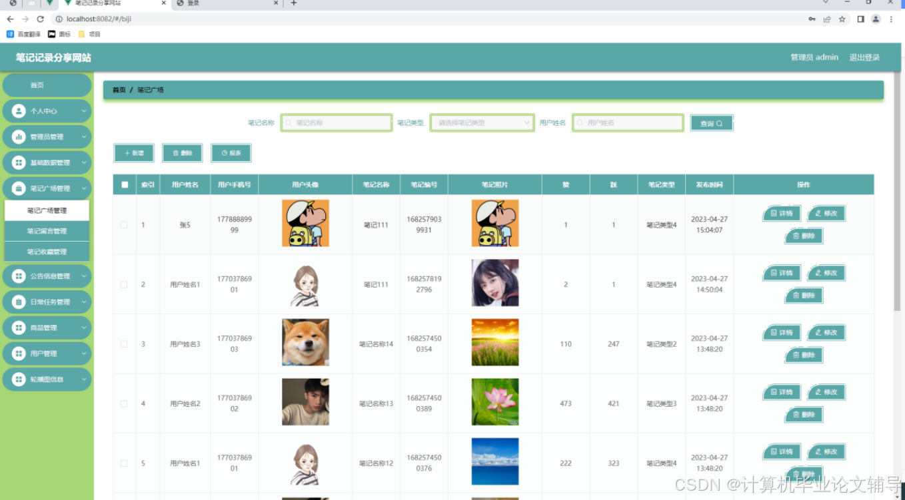This screenshot has width=905, height=500.
Task: Click the 报表 button
Action: (x=231, y=153)
